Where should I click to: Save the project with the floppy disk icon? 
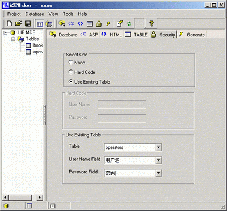click(x=28, y=24)
